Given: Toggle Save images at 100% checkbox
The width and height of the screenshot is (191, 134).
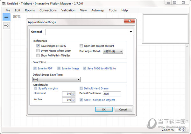Looking at the screenshot, I should (38, 46).
